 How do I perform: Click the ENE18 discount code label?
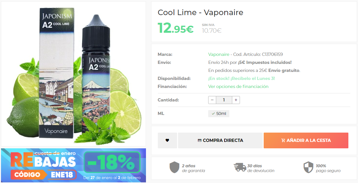coord(62,175)
